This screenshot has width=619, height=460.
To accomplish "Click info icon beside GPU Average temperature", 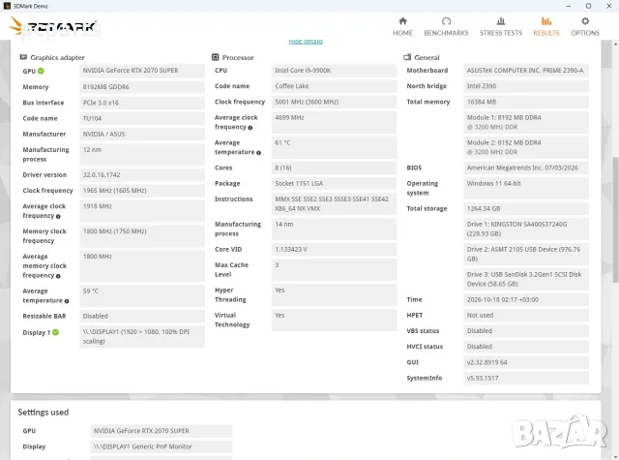I will click(x=67, y=301).
